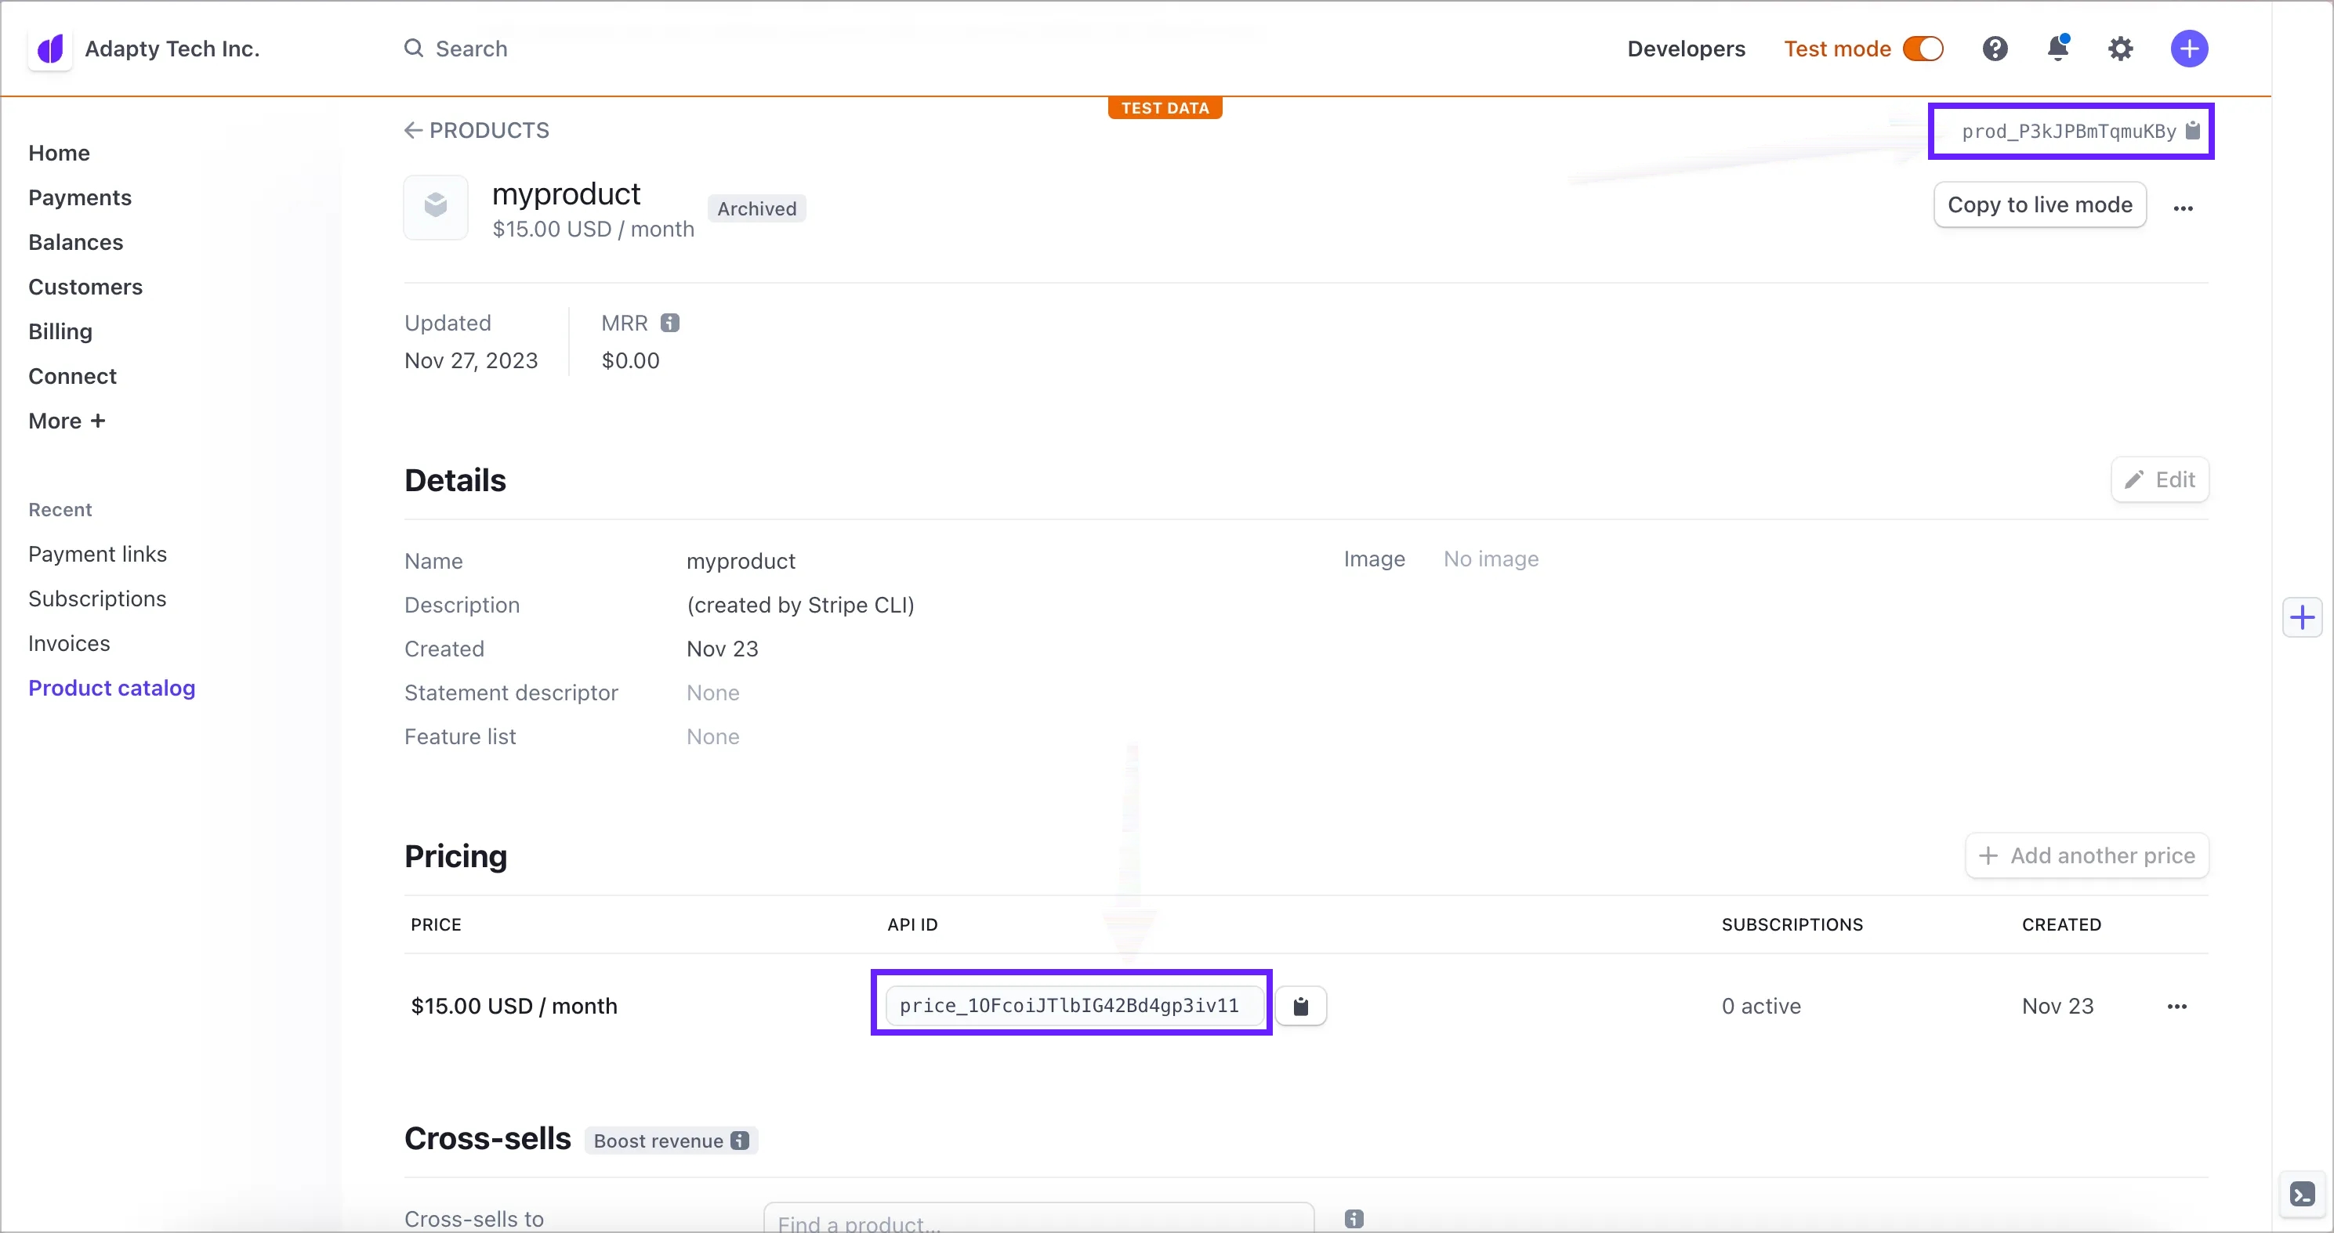Open the help question mark icon
This screenshot has height=1233, width=2334.
click(1994, 49)
